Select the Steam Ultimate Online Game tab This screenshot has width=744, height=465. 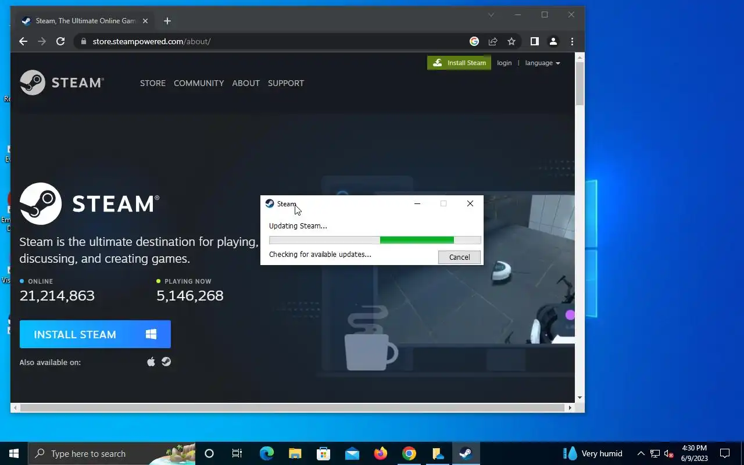coord(85,21)
